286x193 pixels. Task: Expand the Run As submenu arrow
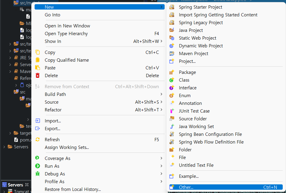pyautogui.click(x=161, y=166)
